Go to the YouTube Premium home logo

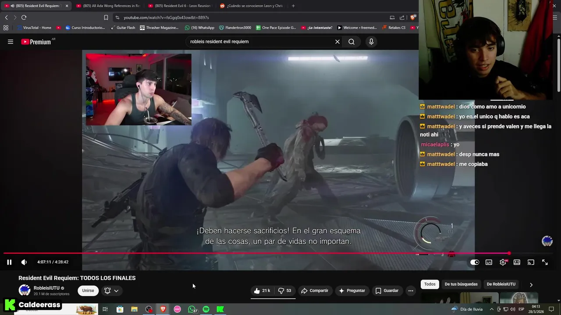[36, 42]
